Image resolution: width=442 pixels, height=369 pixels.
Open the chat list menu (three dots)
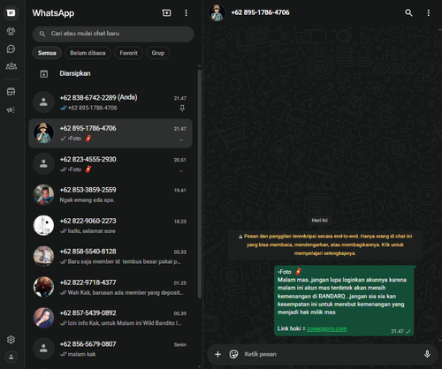pos(186,13)
